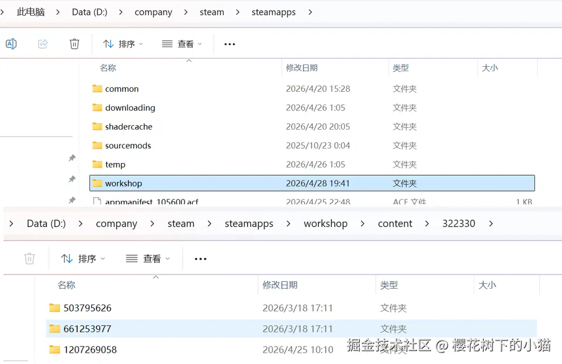Select the 661253977 folder name

[87, 328]
